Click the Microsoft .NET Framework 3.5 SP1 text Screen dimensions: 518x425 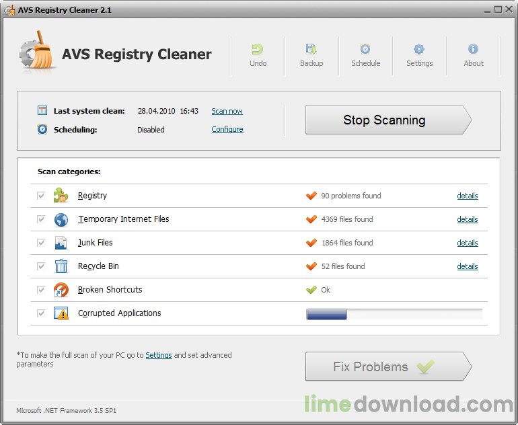click(66, 410)
